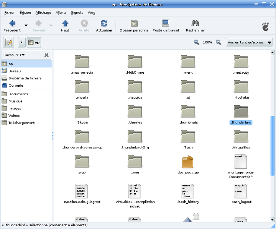
Task: Click the path bar left scroll arrow
Action: pyautogui.click(x=21, y=42)
